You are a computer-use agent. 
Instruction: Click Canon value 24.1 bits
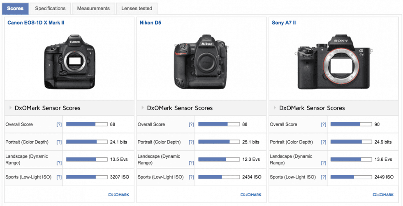(118, 142)
